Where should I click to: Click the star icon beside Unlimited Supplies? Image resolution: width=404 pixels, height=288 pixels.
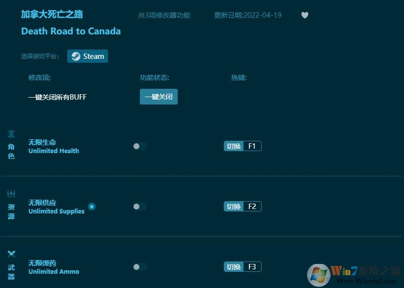click(x=92, y=207)
